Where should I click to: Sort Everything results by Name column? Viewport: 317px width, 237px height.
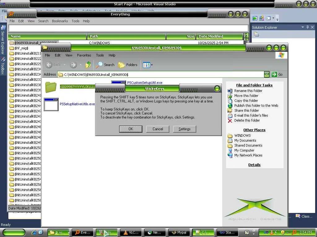tap(47, 36)
